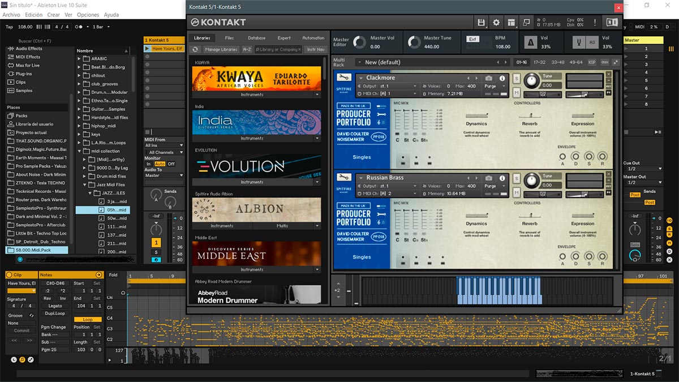Open Clackmore's wrench edit mode
Viewport: 679px width, 382px height.
[x=343, y=78]
